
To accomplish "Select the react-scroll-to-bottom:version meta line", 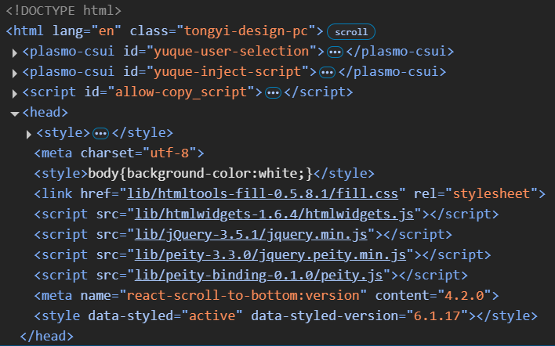I will click(267, 295).
